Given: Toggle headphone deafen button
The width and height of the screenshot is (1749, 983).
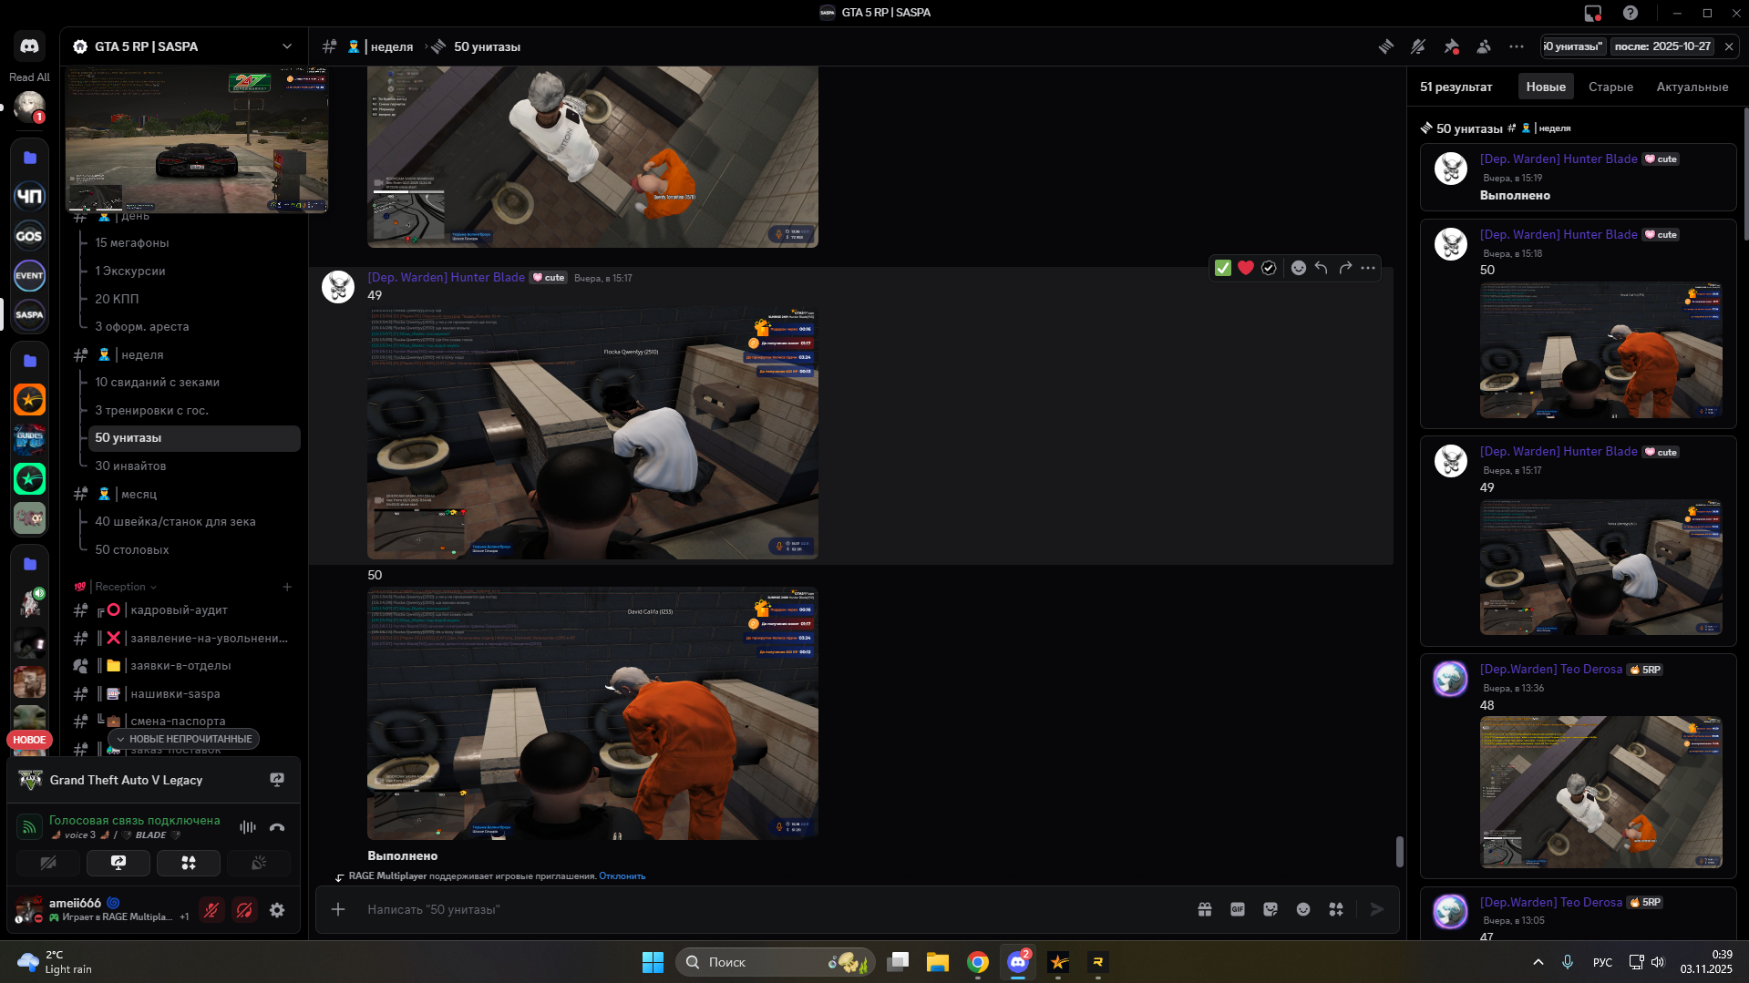Looking at the screenshot, I should point(244,910).
